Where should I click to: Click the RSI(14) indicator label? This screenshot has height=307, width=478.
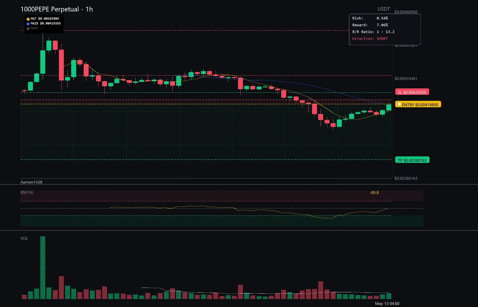(27, 192)
